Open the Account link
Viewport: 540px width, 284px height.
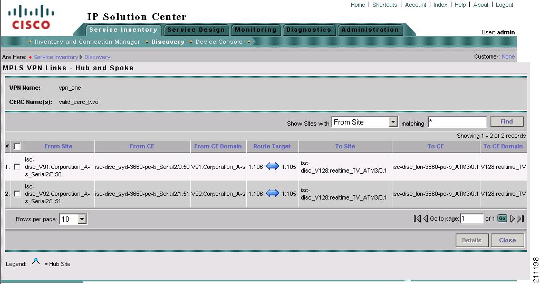click(416, 5)
